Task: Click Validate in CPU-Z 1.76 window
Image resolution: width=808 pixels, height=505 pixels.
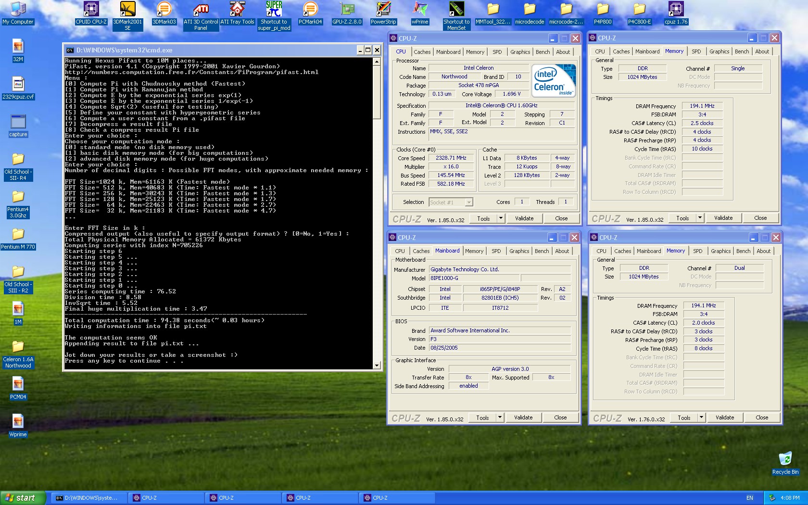Action: pyautogui.click(x=725, y=417)
